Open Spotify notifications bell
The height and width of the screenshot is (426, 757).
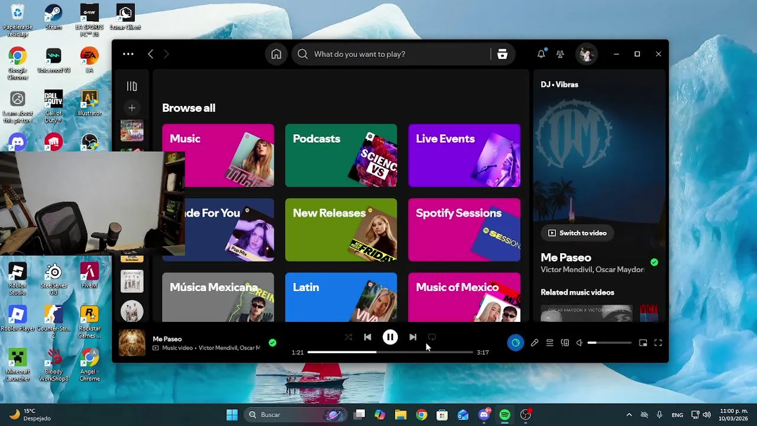click(541, 54)
